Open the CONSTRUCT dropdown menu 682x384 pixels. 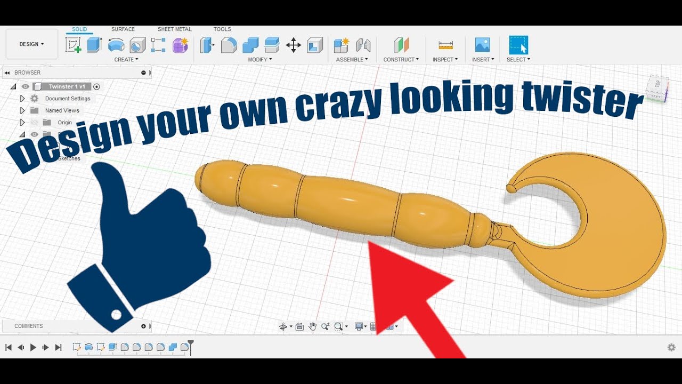401,60
